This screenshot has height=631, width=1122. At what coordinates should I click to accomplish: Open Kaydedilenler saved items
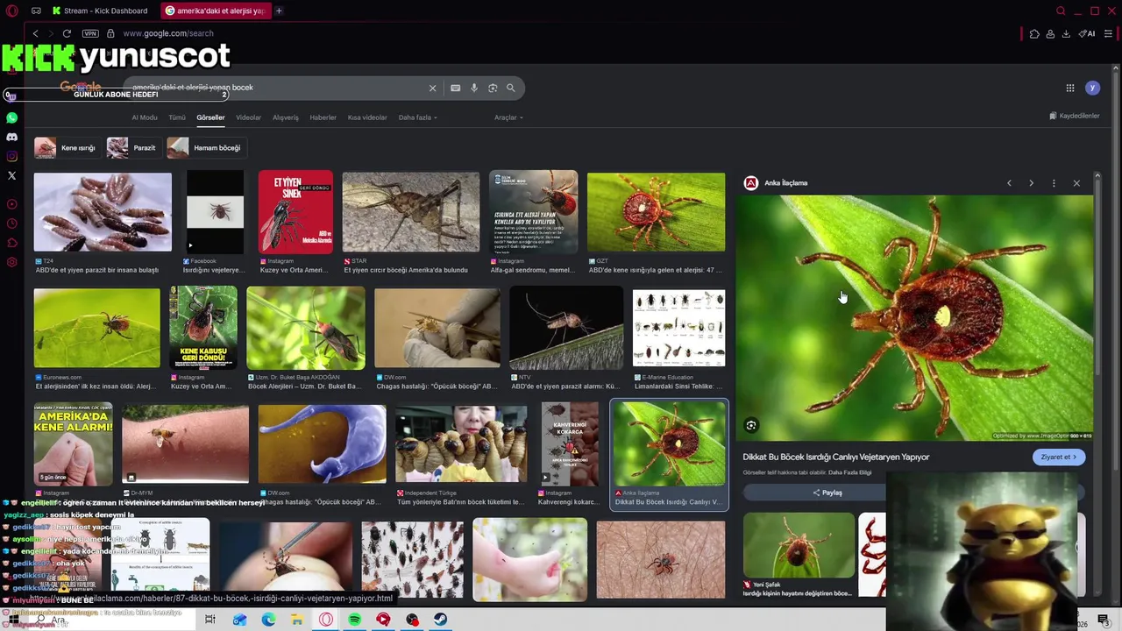pos(1075,116)
